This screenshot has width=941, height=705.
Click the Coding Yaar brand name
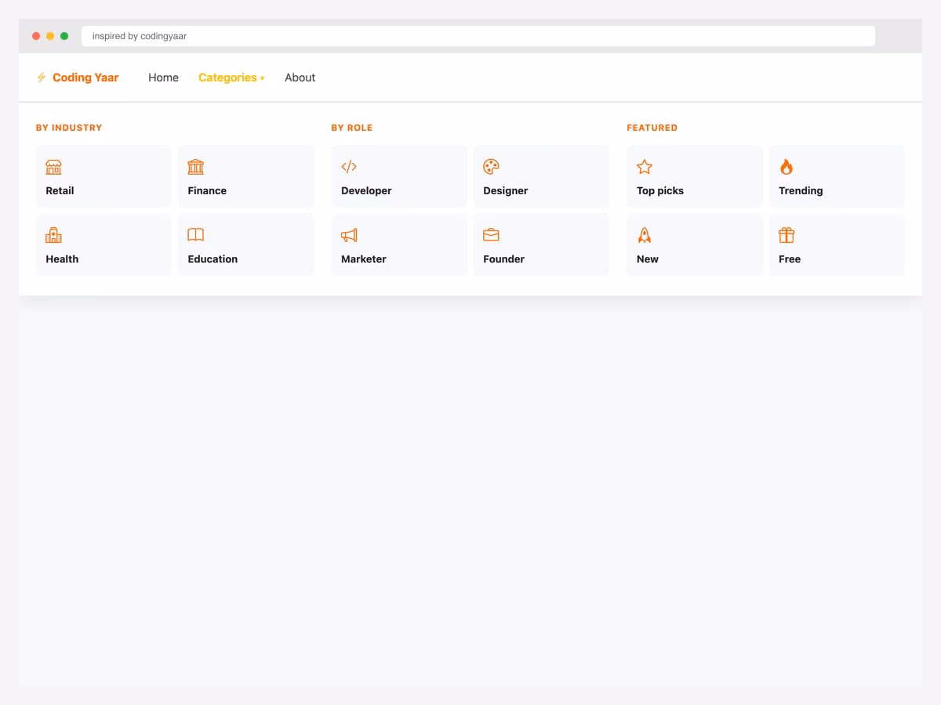click(x=85, y=78)
